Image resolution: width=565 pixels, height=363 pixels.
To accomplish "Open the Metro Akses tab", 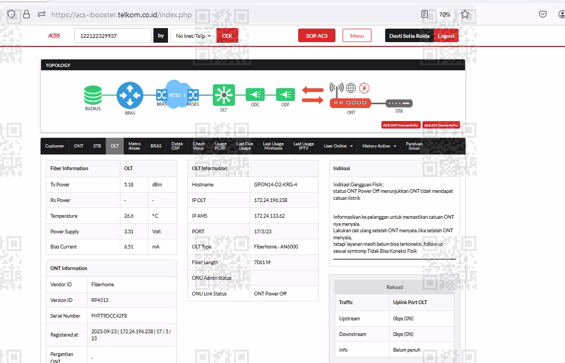I will click(134, 146).
